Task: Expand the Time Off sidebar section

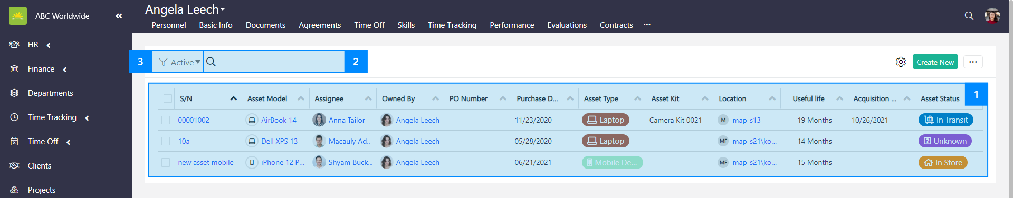Action: (68, 142)
